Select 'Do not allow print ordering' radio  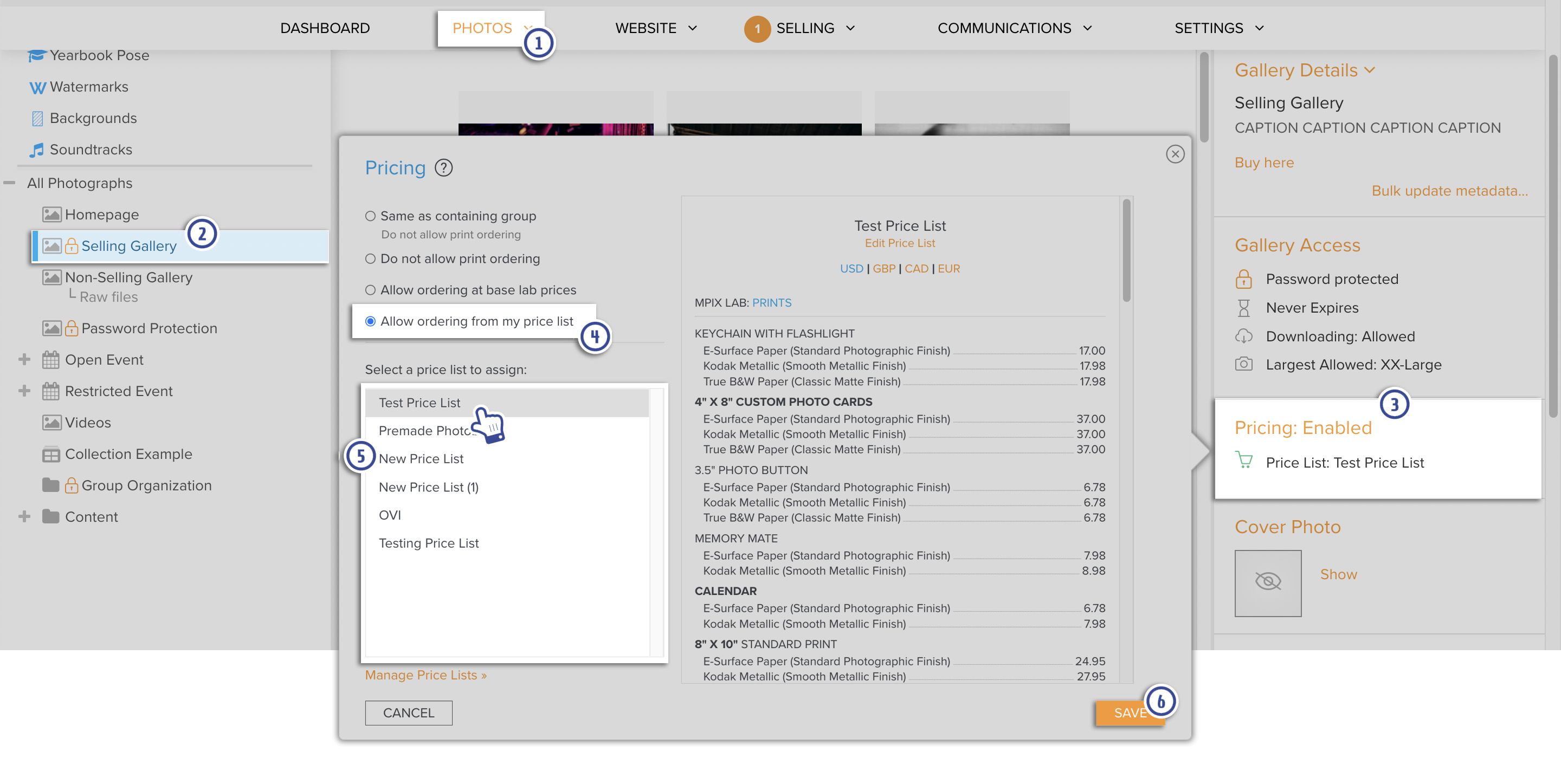click(x=370, y=260)
